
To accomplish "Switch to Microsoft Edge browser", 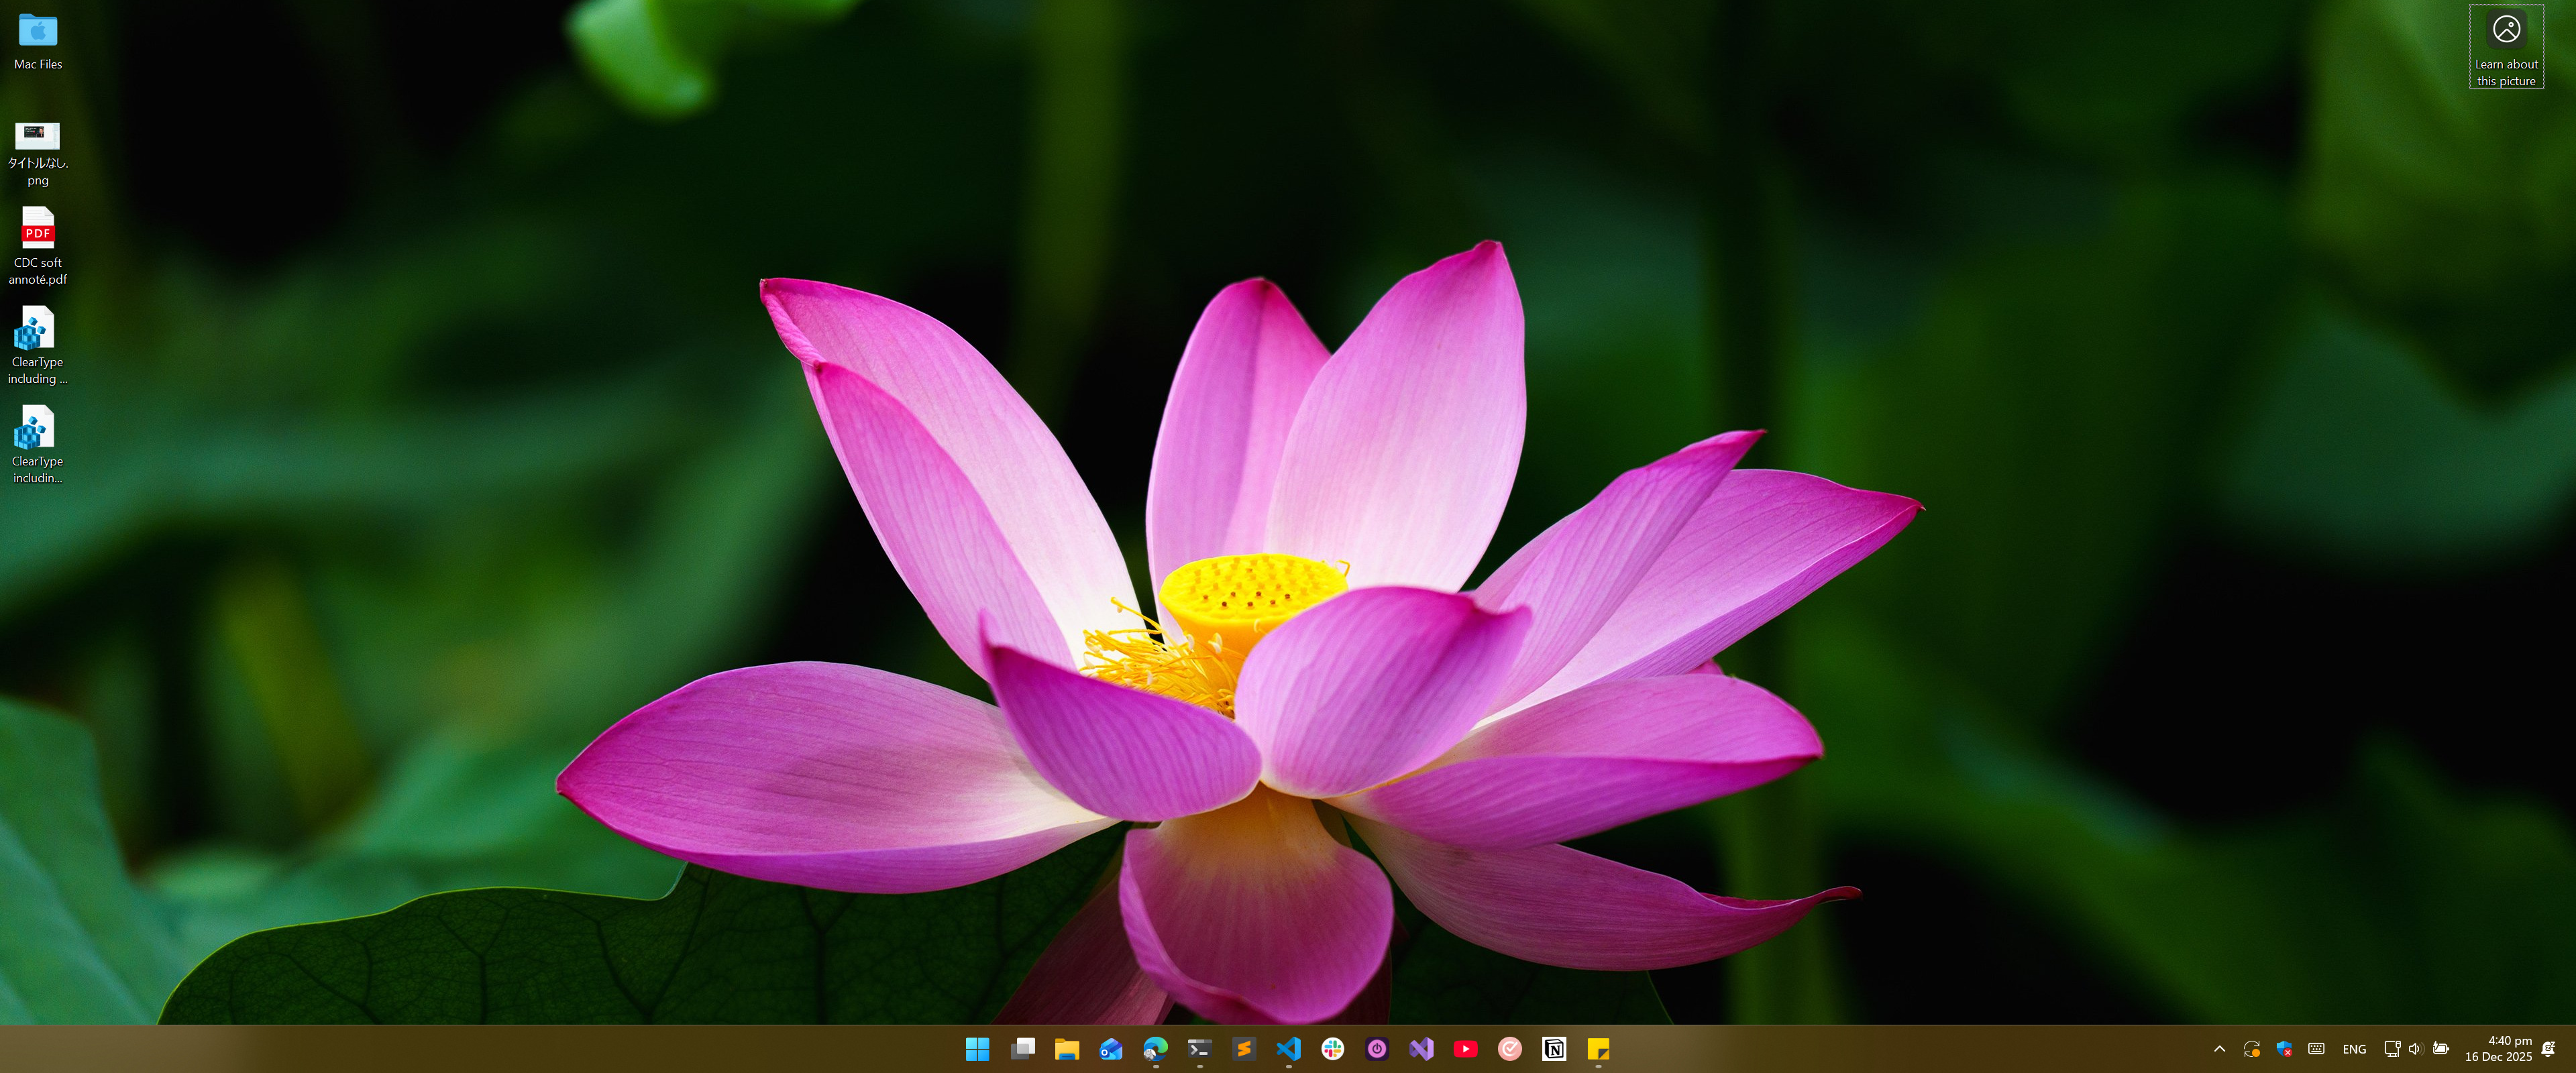I will (1155, 1048).
